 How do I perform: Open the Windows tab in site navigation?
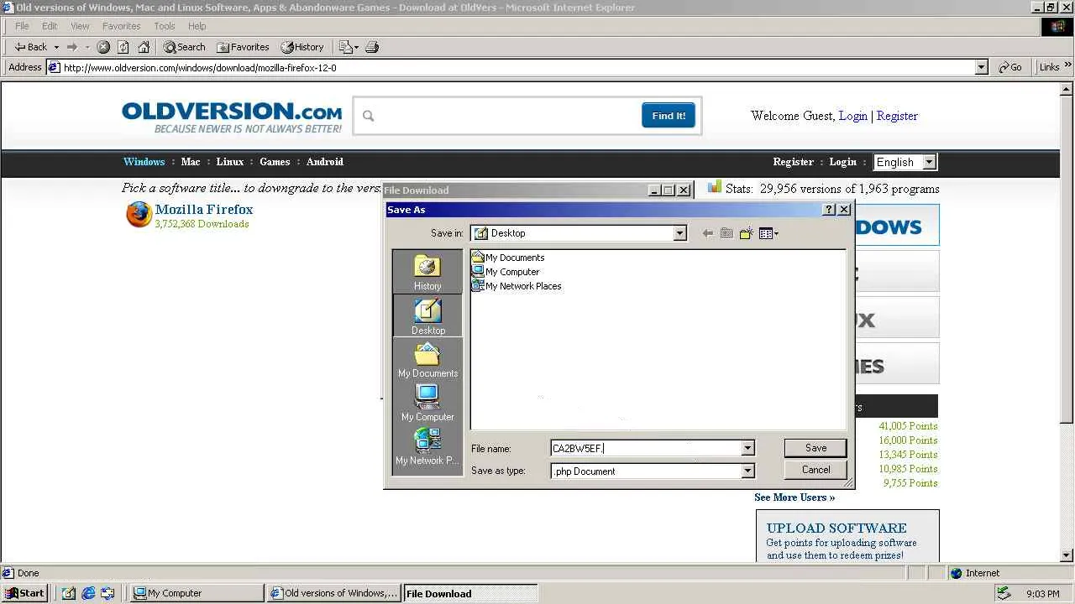click(x=144, y=162)
